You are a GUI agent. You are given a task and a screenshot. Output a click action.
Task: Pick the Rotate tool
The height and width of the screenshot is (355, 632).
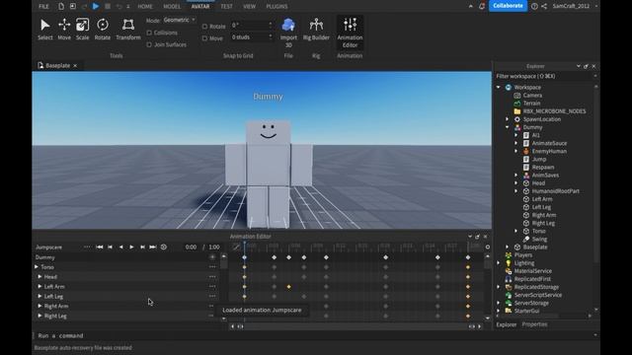(x=103, y=29)
